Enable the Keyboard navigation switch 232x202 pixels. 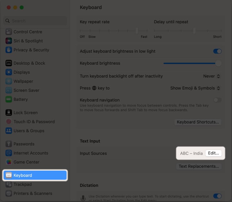(217, 100)
